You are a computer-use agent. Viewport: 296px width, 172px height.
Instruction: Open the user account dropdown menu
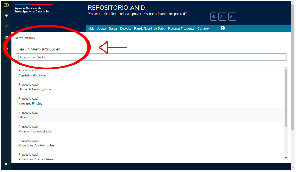pyautogui.click(x=224, y=28)
